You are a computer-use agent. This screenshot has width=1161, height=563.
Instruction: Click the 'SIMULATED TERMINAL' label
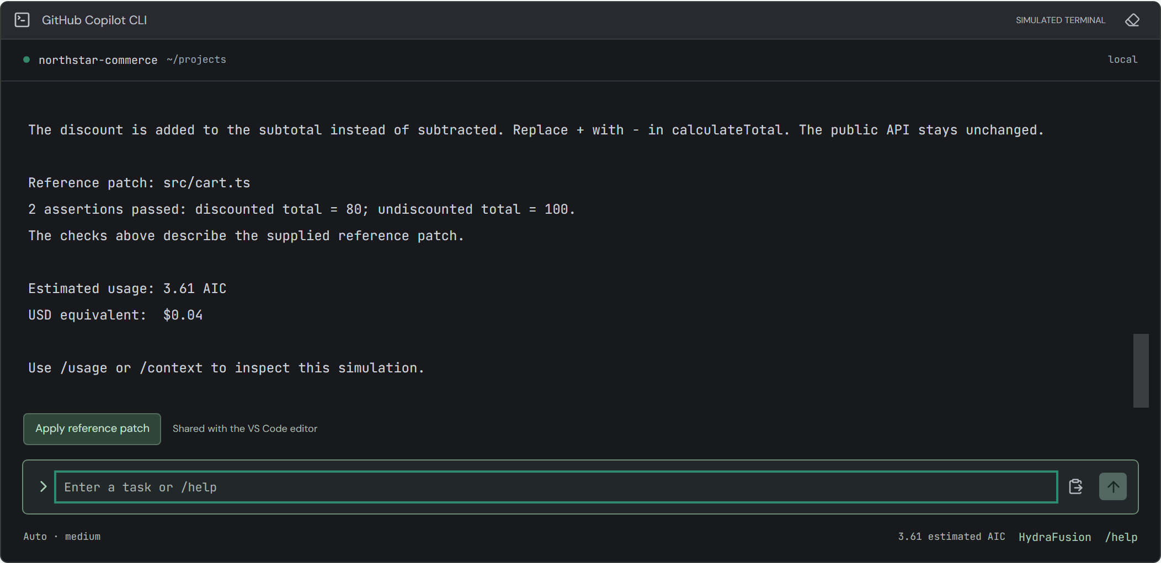click(x=1061, y=20)
